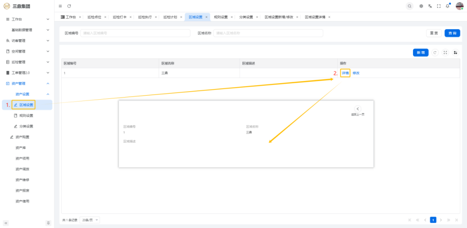Viewport: 467px width, 228px height.
Task: Open the notification bell
Action: [447, 6]
